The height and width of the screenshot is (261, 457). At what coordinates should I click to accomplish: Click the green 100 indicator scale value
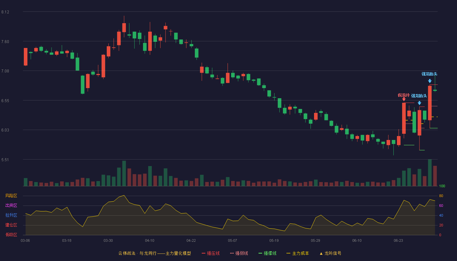pyautogui.click(x=442, y=186)
